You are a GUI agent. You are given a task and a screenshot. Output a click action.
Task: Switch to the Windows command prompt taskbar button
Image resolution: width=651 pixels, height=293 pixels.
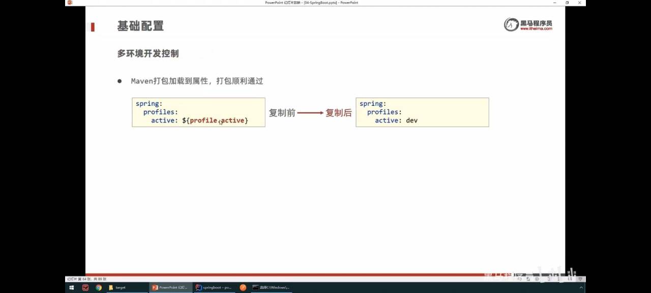pos(271,287)
